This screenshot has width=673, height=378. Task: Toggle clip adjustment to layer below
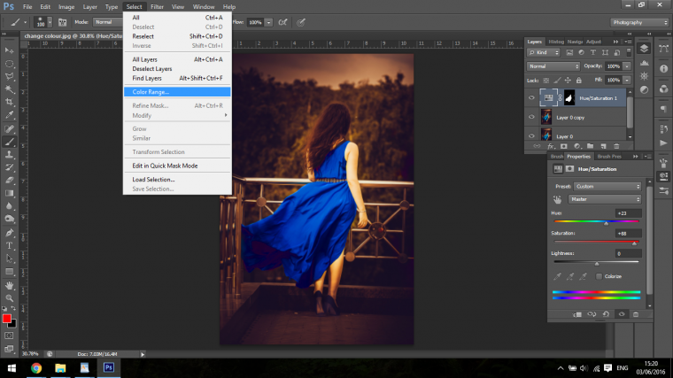click(577, 314)
